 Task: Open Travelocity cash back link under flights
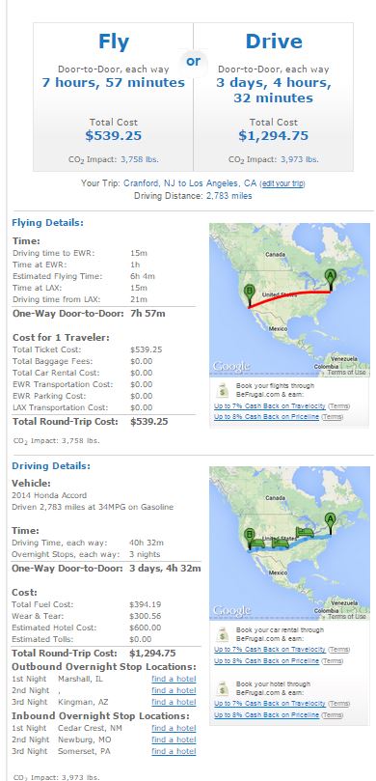(x=270, y=405)
